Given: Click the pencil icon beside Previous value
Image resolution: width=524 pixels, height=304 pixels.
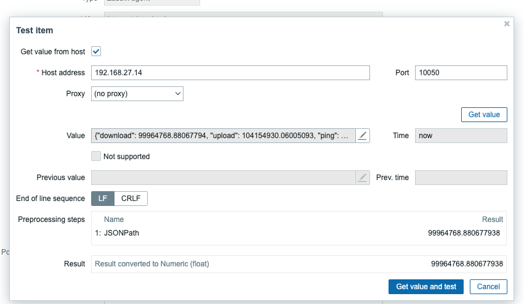Looking at the screenshot, I should tap(363, 178).
